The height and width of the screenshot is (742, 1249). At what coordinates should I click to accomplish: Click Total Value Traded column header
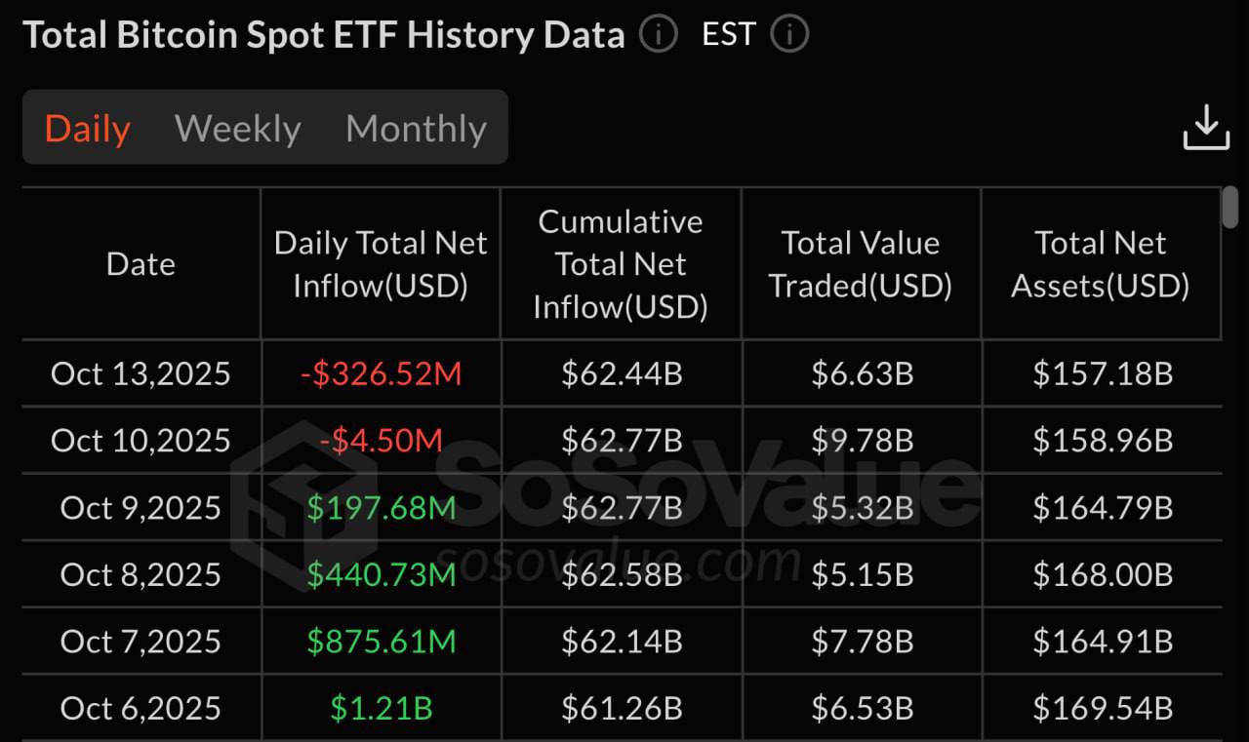click(861, 264)
